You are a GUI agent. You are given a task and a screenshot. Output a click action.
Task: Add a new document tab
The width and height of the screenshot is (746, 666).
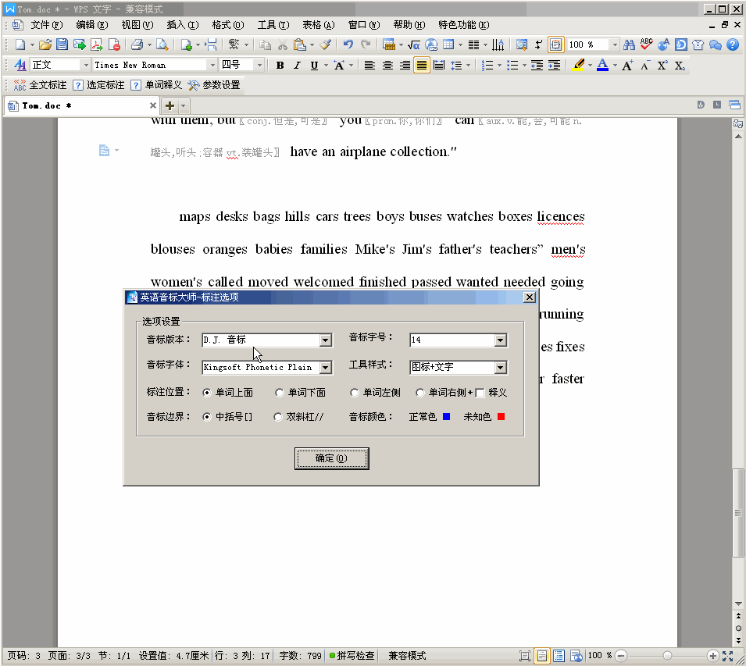(x=170, y=105)
